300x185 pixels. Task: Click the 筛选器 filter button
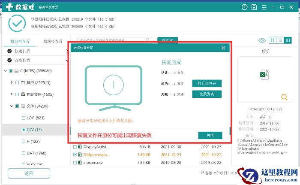coord(168,40)
